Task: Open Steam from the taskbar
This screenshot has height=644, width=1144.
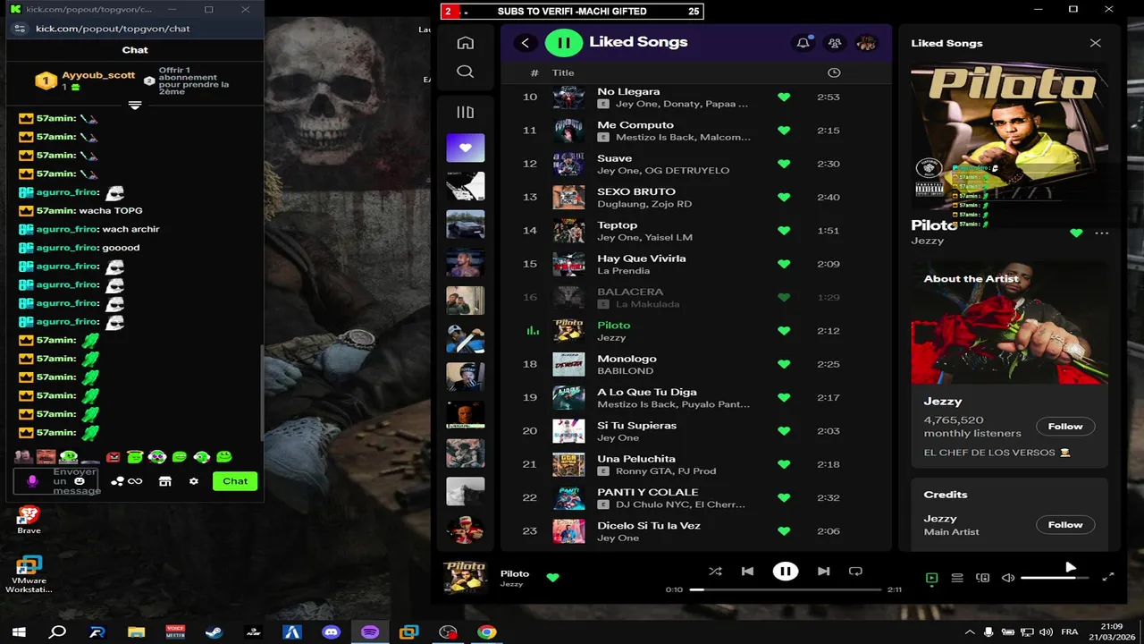Action: pyautogui.click(x=214, y=632)
